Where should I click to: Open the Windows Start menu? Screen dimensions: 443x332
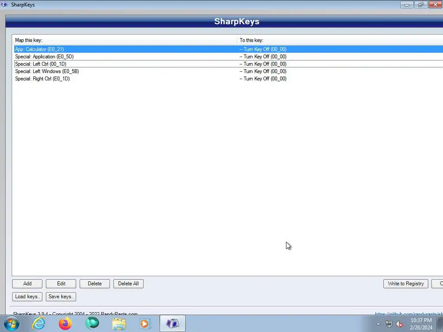point(12,323)
